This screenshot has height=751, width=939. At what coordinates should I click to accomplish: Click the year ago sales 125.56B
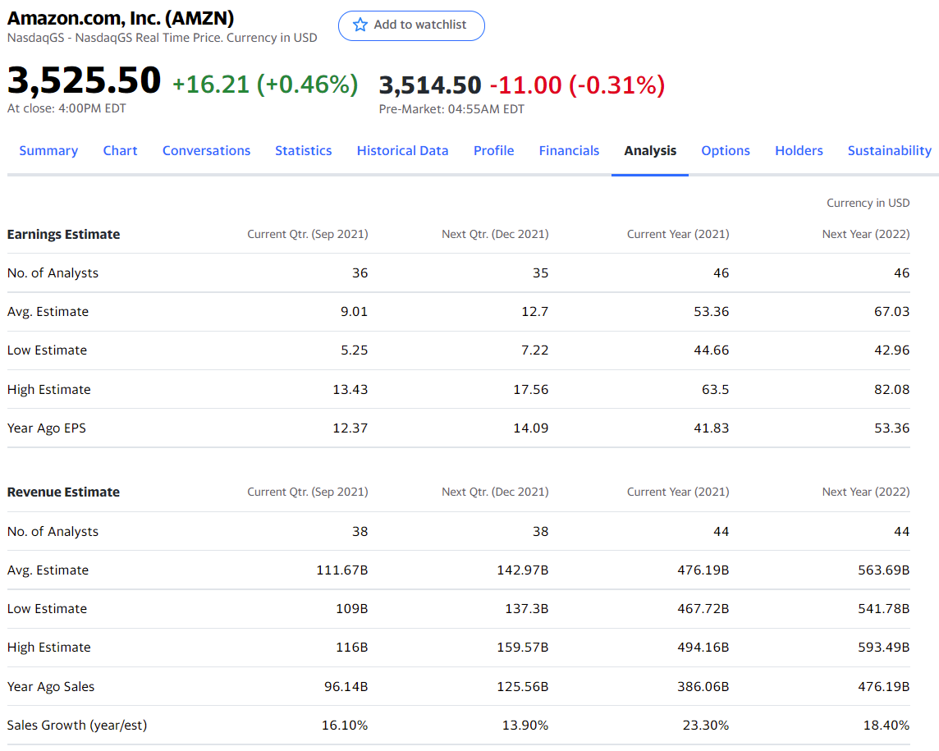tap(523, 686)
